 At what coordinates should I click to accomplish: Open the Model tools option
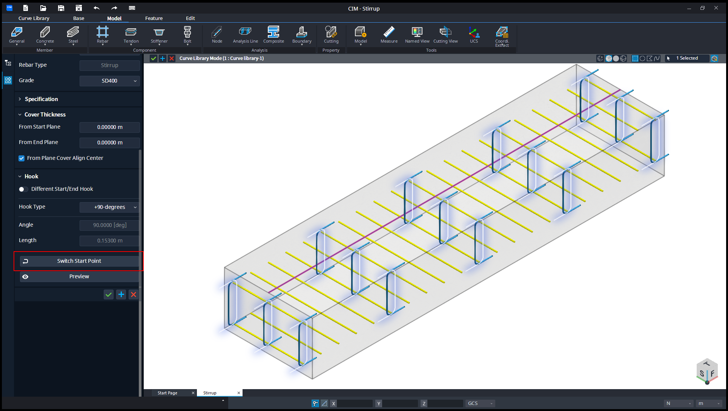pos(361,35)
